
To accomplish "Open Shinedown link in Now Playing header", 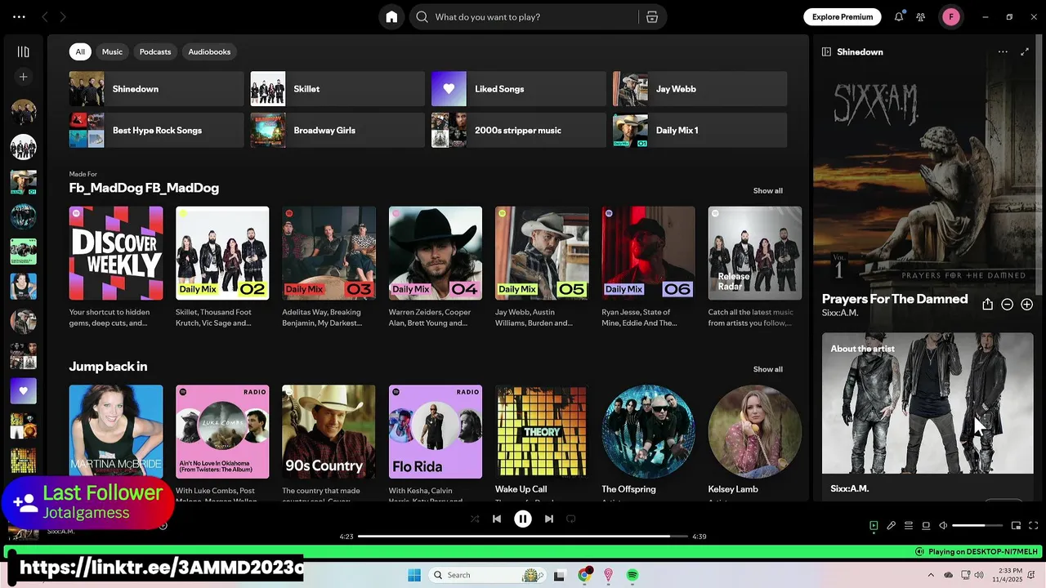I will [860, 51].
